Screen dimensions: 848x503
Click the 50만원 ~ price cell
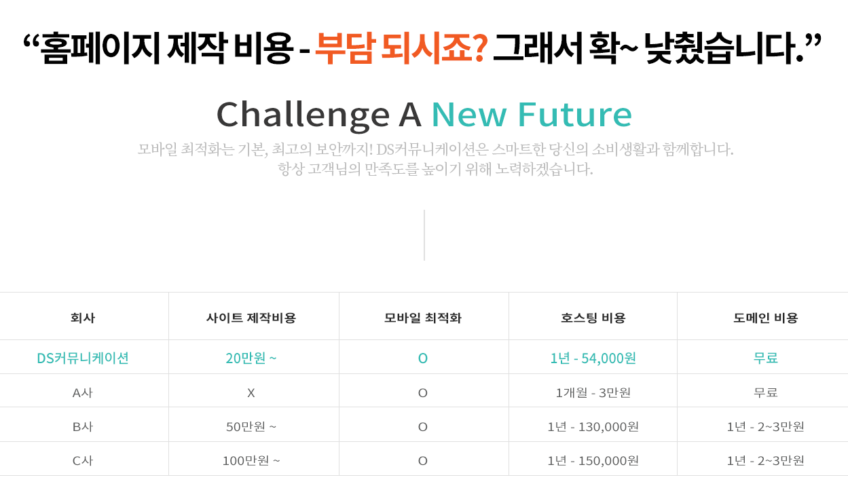tap(251, 427)
